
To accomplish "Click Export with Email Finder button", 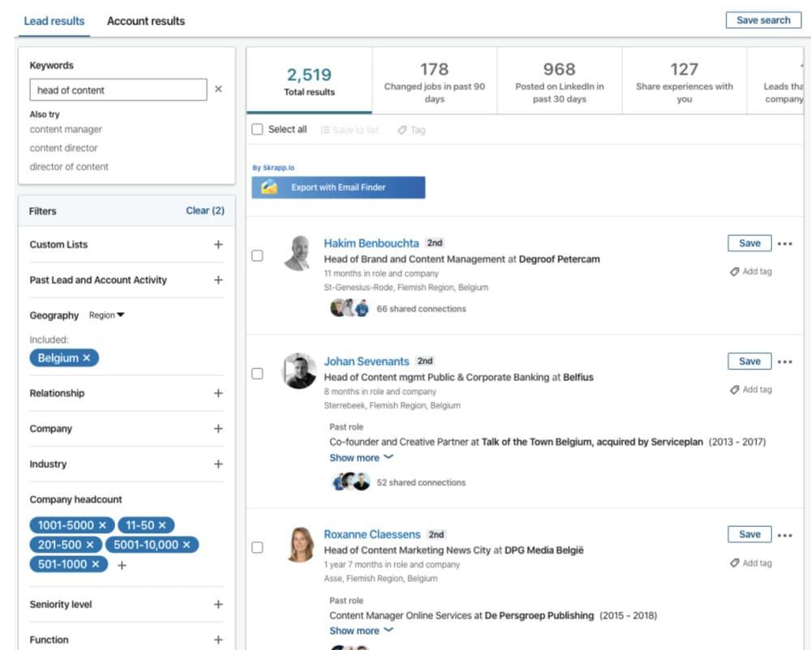I will 338,187.
